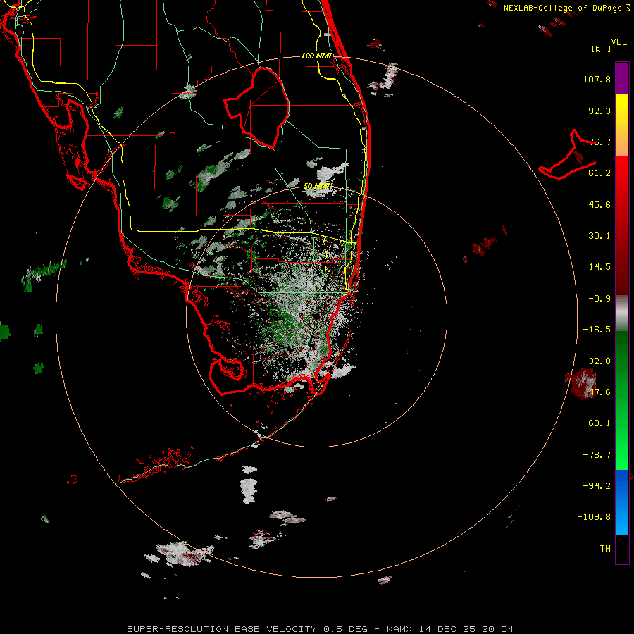Select the -63.1 legend value
The width and height of the screenshot is (634, 634).
pos(597,423)
